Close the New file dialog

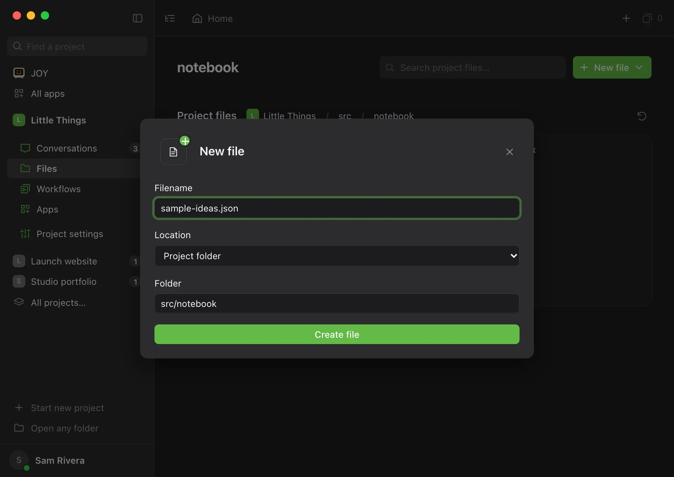[509, 152]
